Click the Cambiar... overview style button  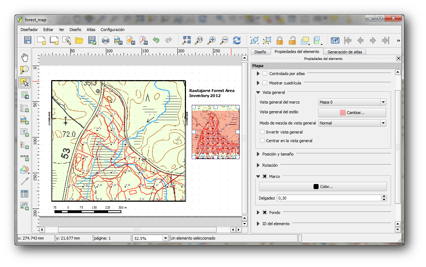pos(352,113)
